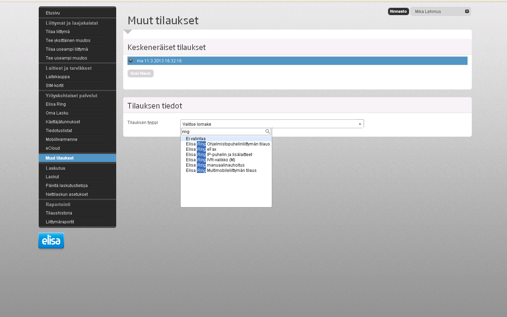Open Liittymäraportit sidebar item
This screenshot has width=507, height=317.
[x=60, y=222]
